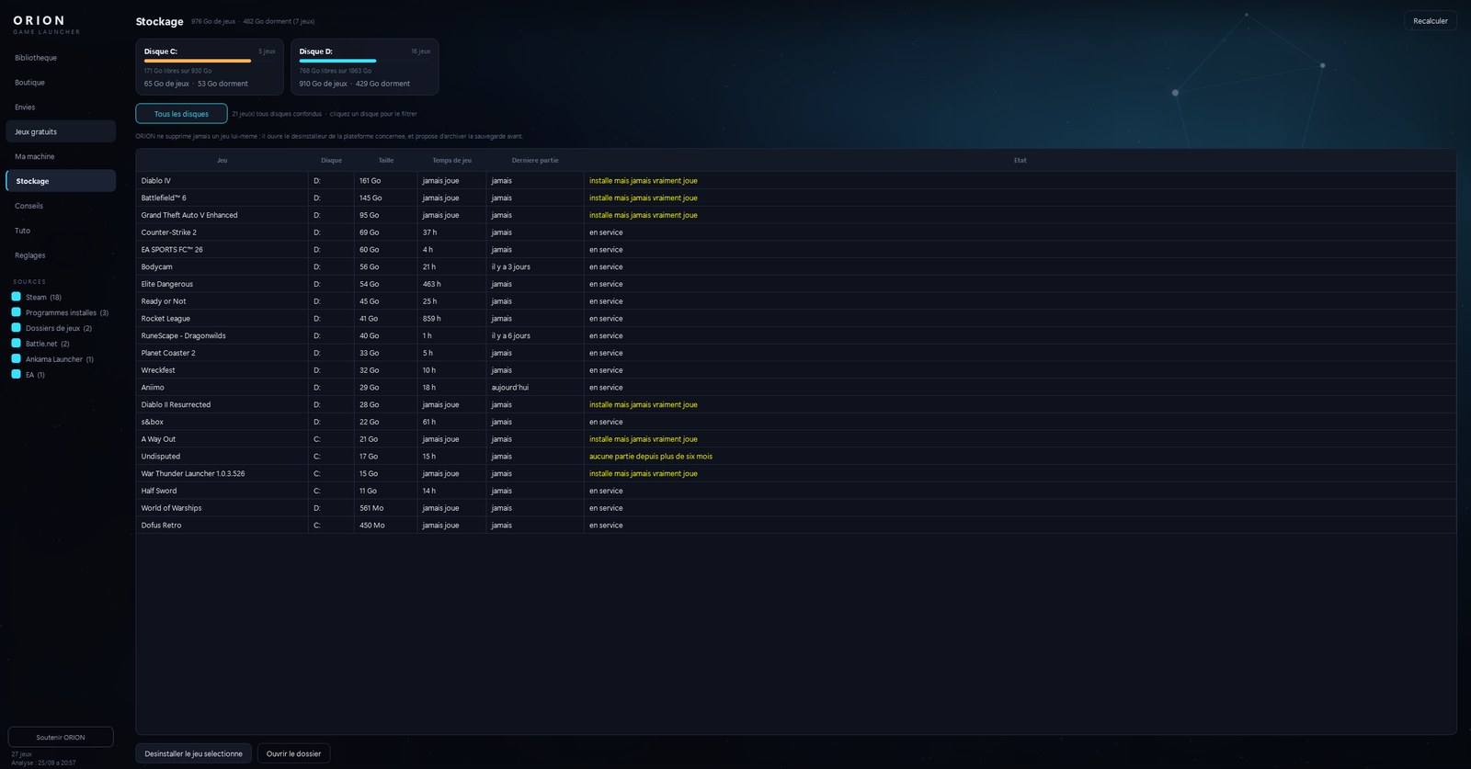Click Desinstaller le jeu selectionne

point(193,754)
